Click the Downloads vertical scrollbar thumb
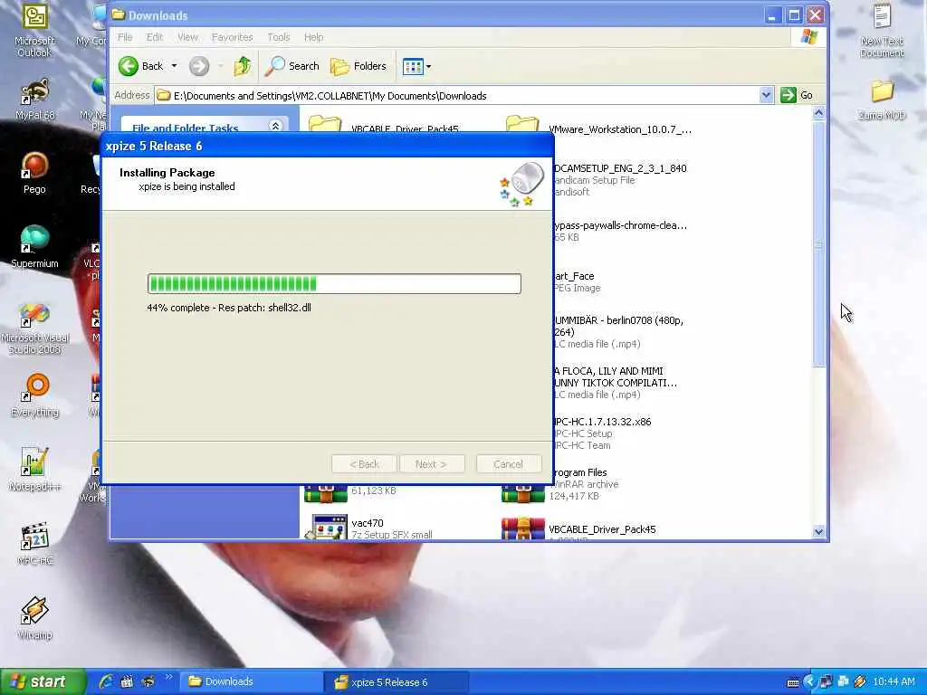Viewport: 927px width, 695px height. [x=818, y=243]
